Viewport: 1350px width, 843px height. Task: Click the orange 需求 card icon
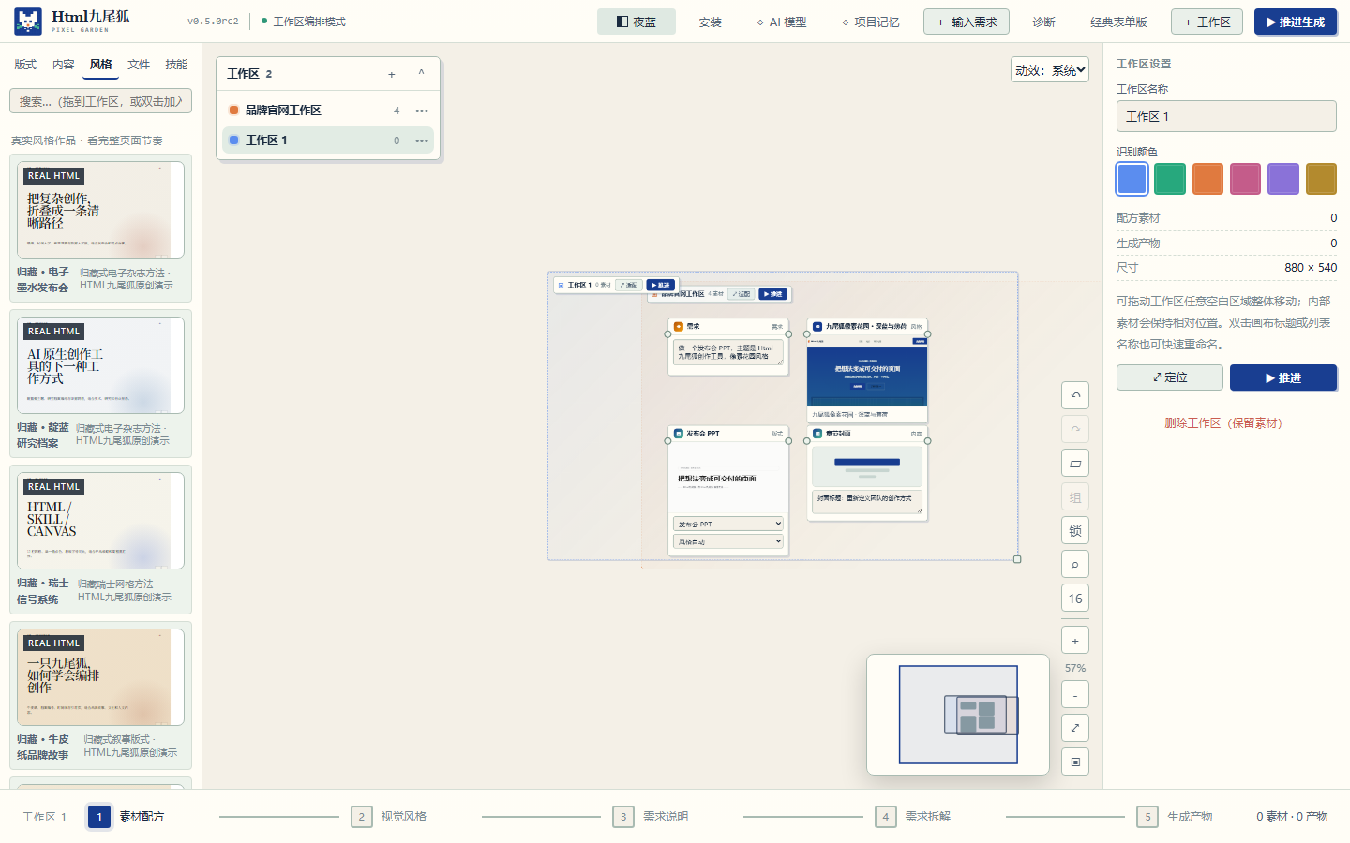(x=679, y=327)
